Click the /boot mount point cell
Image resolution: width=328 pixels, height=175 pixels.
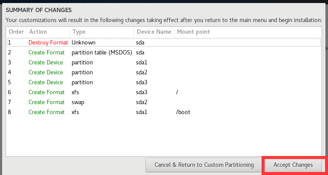[x=183, y=112]
